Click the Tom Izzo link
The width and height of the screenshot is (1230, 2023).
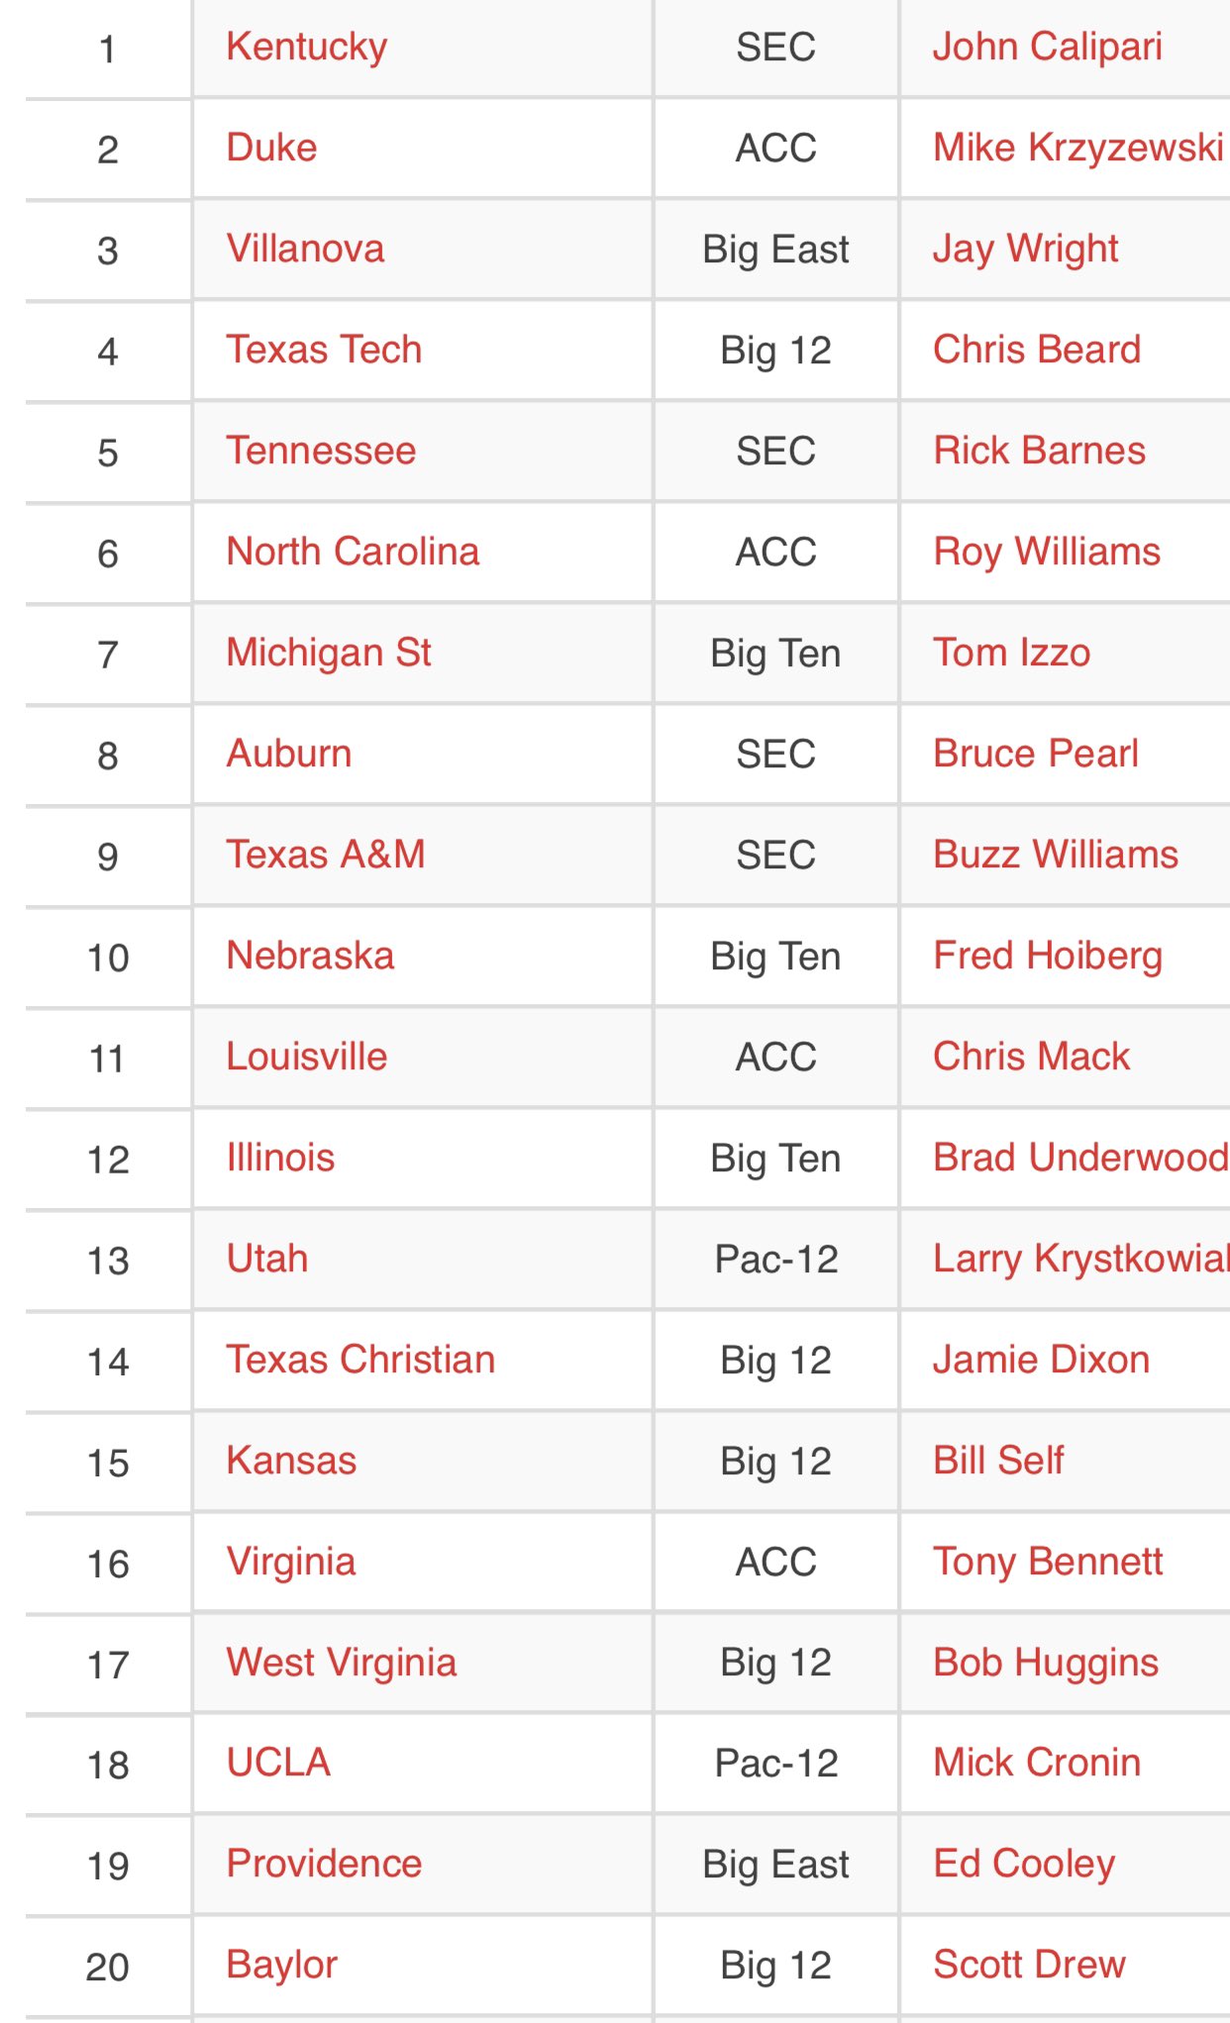tap(1011, 653)
